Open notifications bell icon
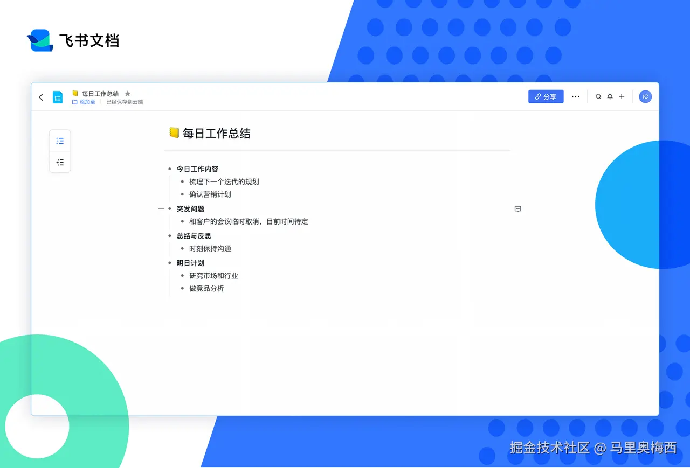Screen dimensions: 690x468 610,97
